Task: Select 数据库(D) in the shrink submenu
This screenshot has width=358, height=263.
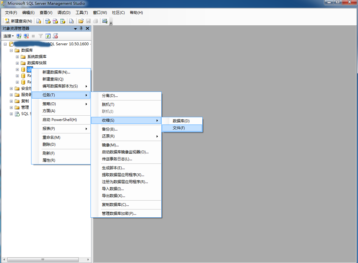Action: coord(181,121)
